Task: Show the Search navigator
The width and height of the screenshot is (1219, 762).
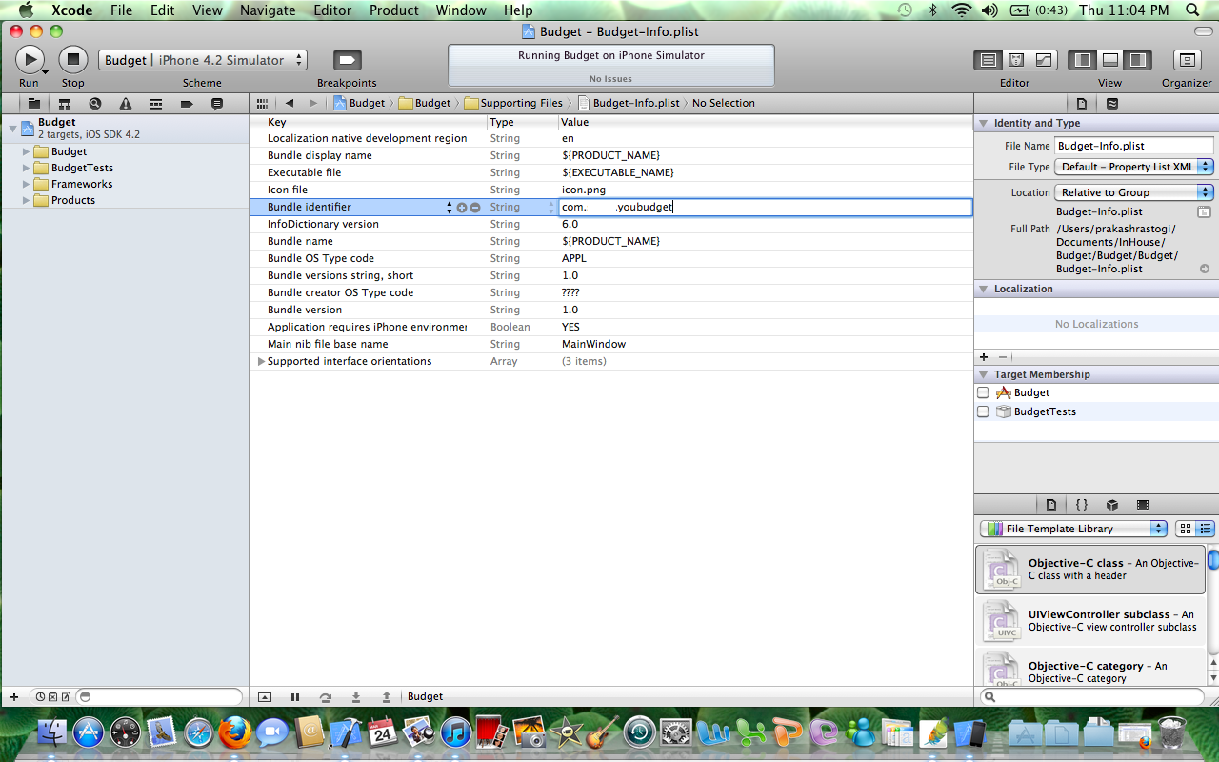Action: pos(95,103)
